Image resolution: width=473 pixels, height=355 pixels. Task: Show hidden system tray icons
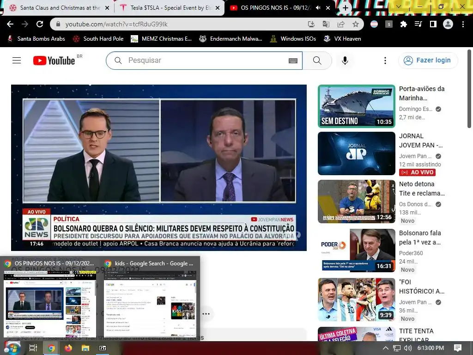tap(386, 348)
